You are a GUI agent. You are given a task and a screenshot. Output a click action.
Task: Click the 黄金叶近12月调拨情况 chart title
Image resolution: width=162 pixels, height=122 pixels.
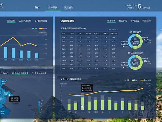(x=71, y=79)
